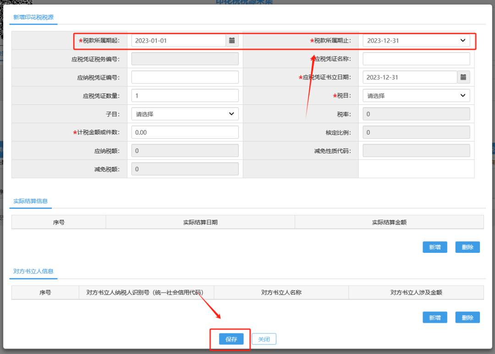Focus the 应税凭证数量 input field
Image resolution: width=495 pixels, height=354 pixels.
pyautogui.click(x=185, y=96)
